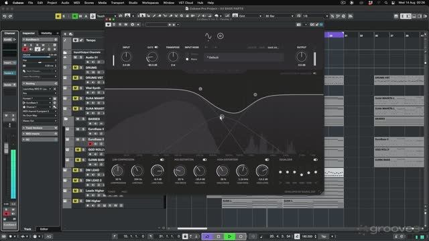Click the Record transport button
Screen dimensions: 429x241
pyautogui.click(x=241, y=236)
